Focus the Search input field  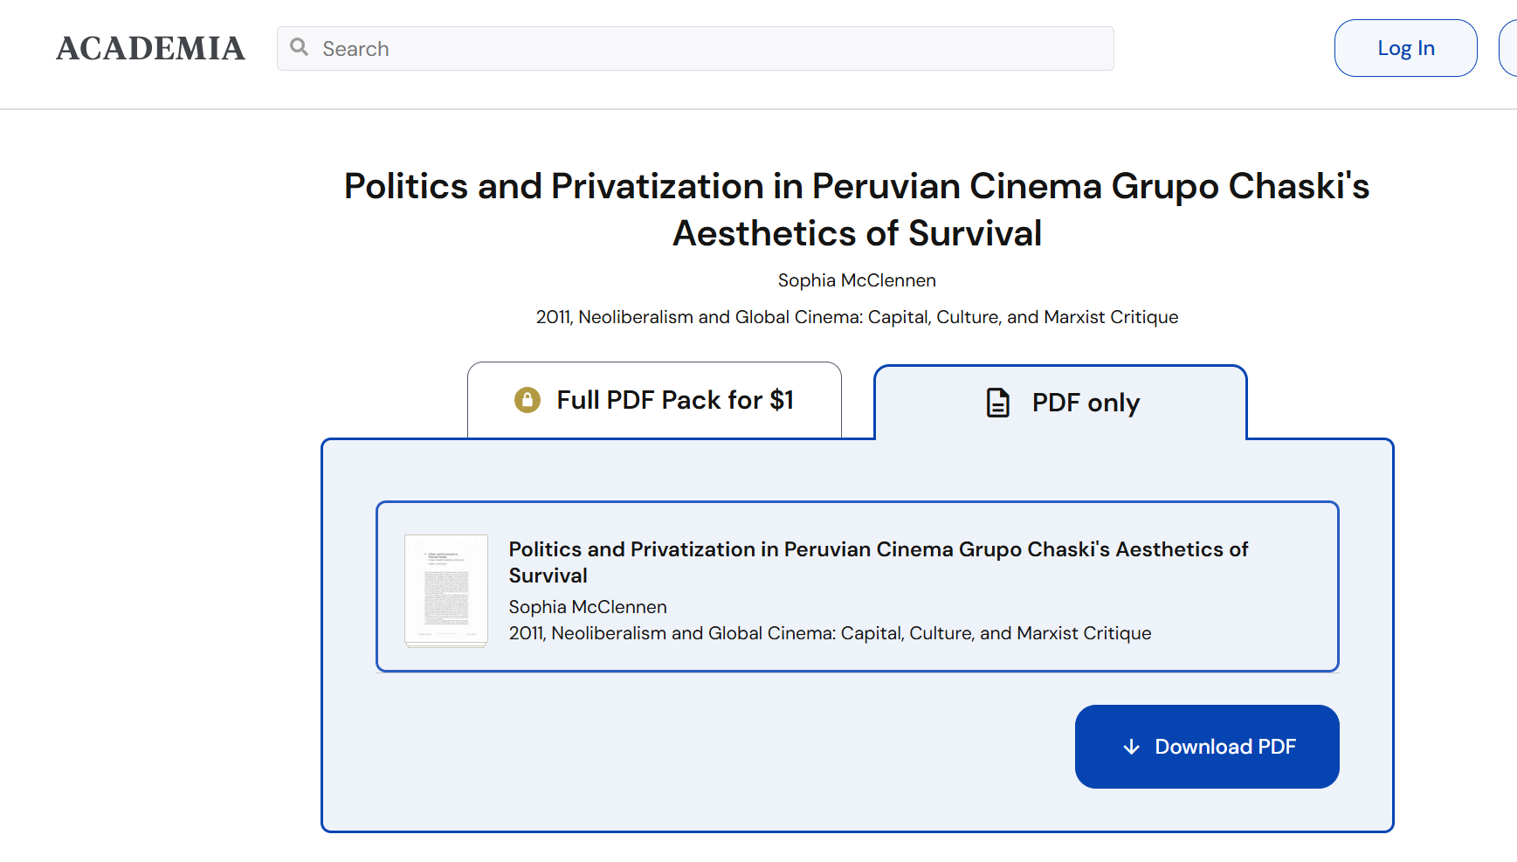point(695,48)
